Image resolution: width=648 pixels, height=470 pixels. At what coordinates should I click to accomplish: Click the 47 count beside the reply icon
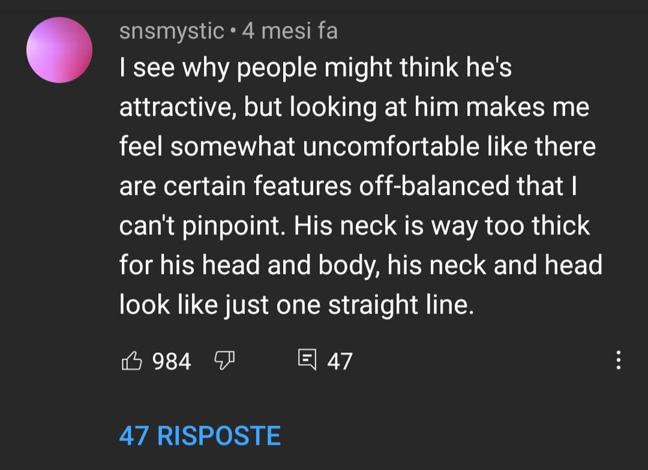point(340,361)
